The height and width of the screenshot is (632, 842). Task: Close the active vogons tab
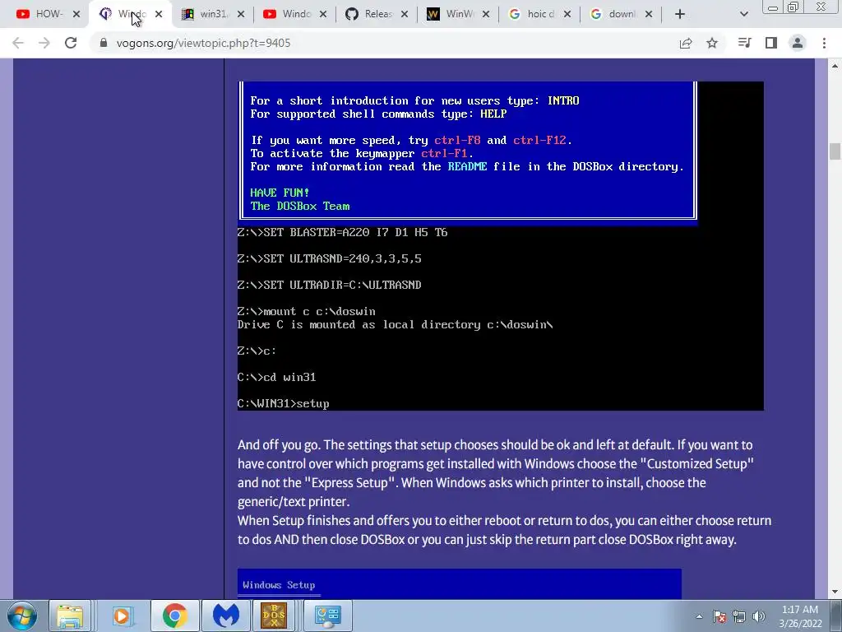pyautogui.click(x=159, y=15)
